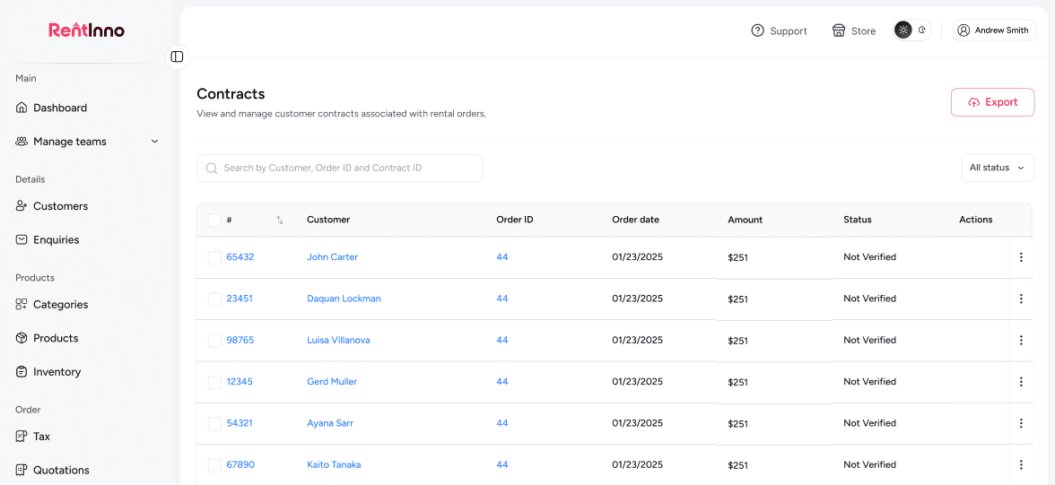The image size is (1055, 485).
Task: Open actions menu for Gerd Muller row
Action: (1021, 381)
